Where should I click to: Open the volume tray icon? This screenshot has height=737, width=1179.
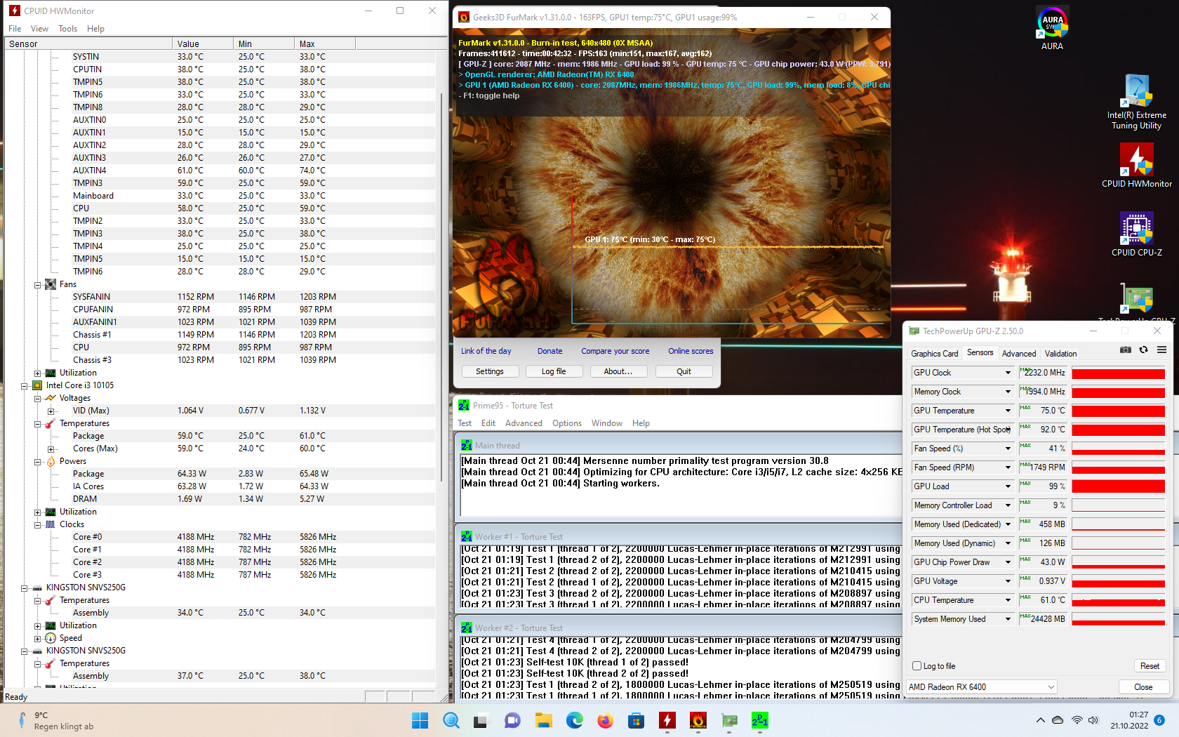pyautogui.click(x=1093, y=720)
